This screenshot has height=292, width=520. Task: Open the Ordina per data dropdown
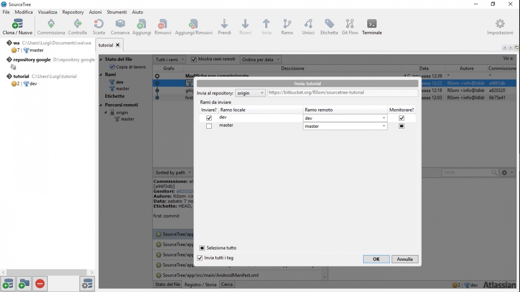(260, 59)
